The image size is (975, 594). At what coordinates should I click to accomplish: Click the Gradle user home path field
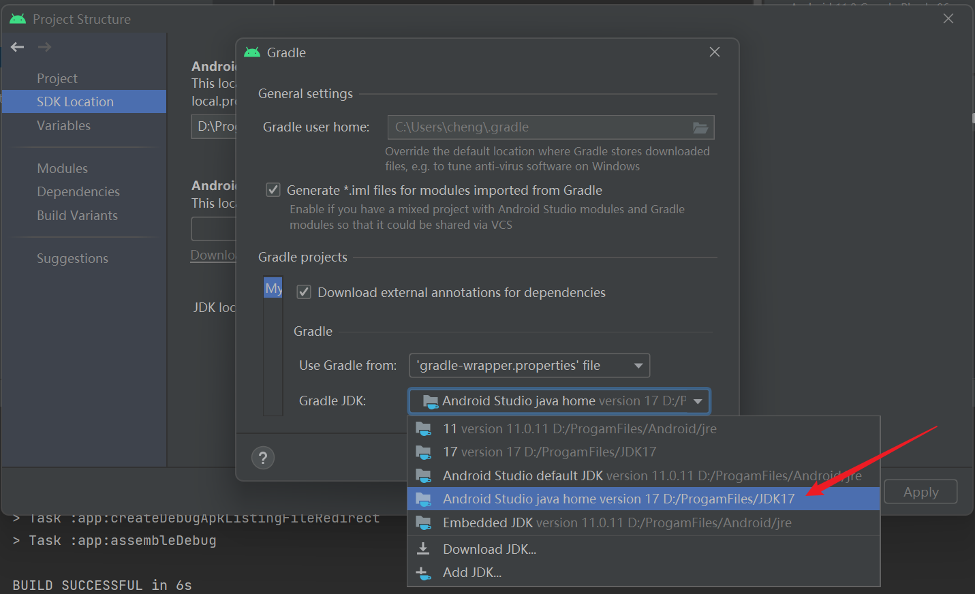coord(551,127)
